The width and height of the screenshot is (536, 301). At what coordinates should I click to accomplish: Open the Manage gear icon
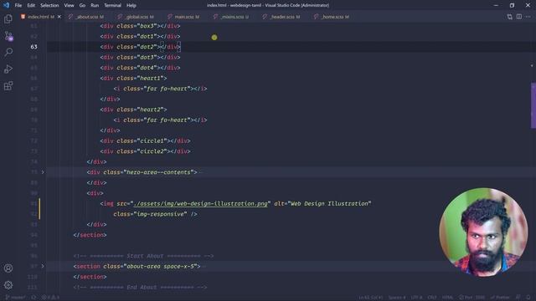click(8, 285)
